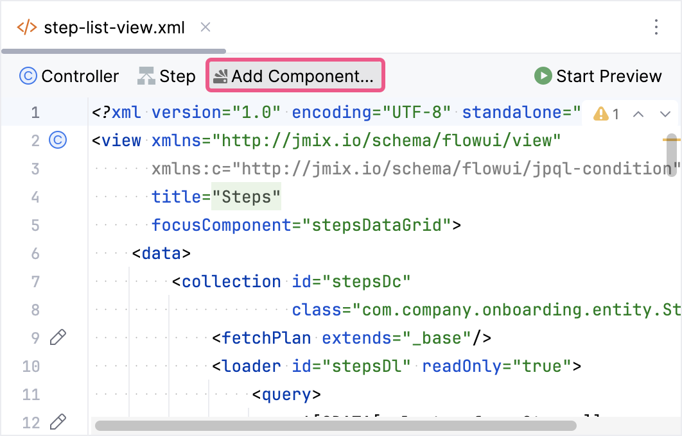Image resolution: width=682 pixels, height=436 pixels.
Task: Close the step-list-view.xml tab
Action: tap(205, 27)
